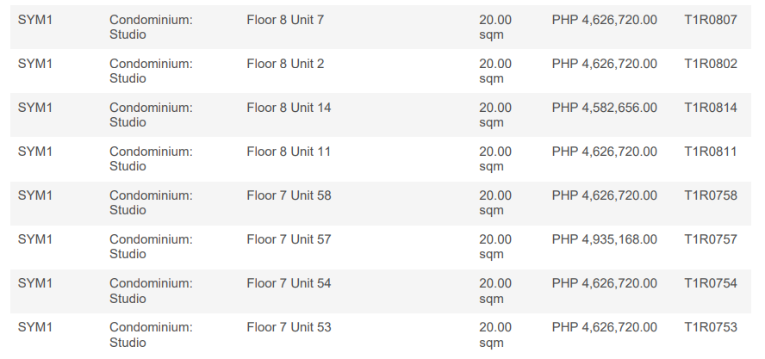
Task: Select the Floor 8 Unit 11 cell
Action: [289, 152]
